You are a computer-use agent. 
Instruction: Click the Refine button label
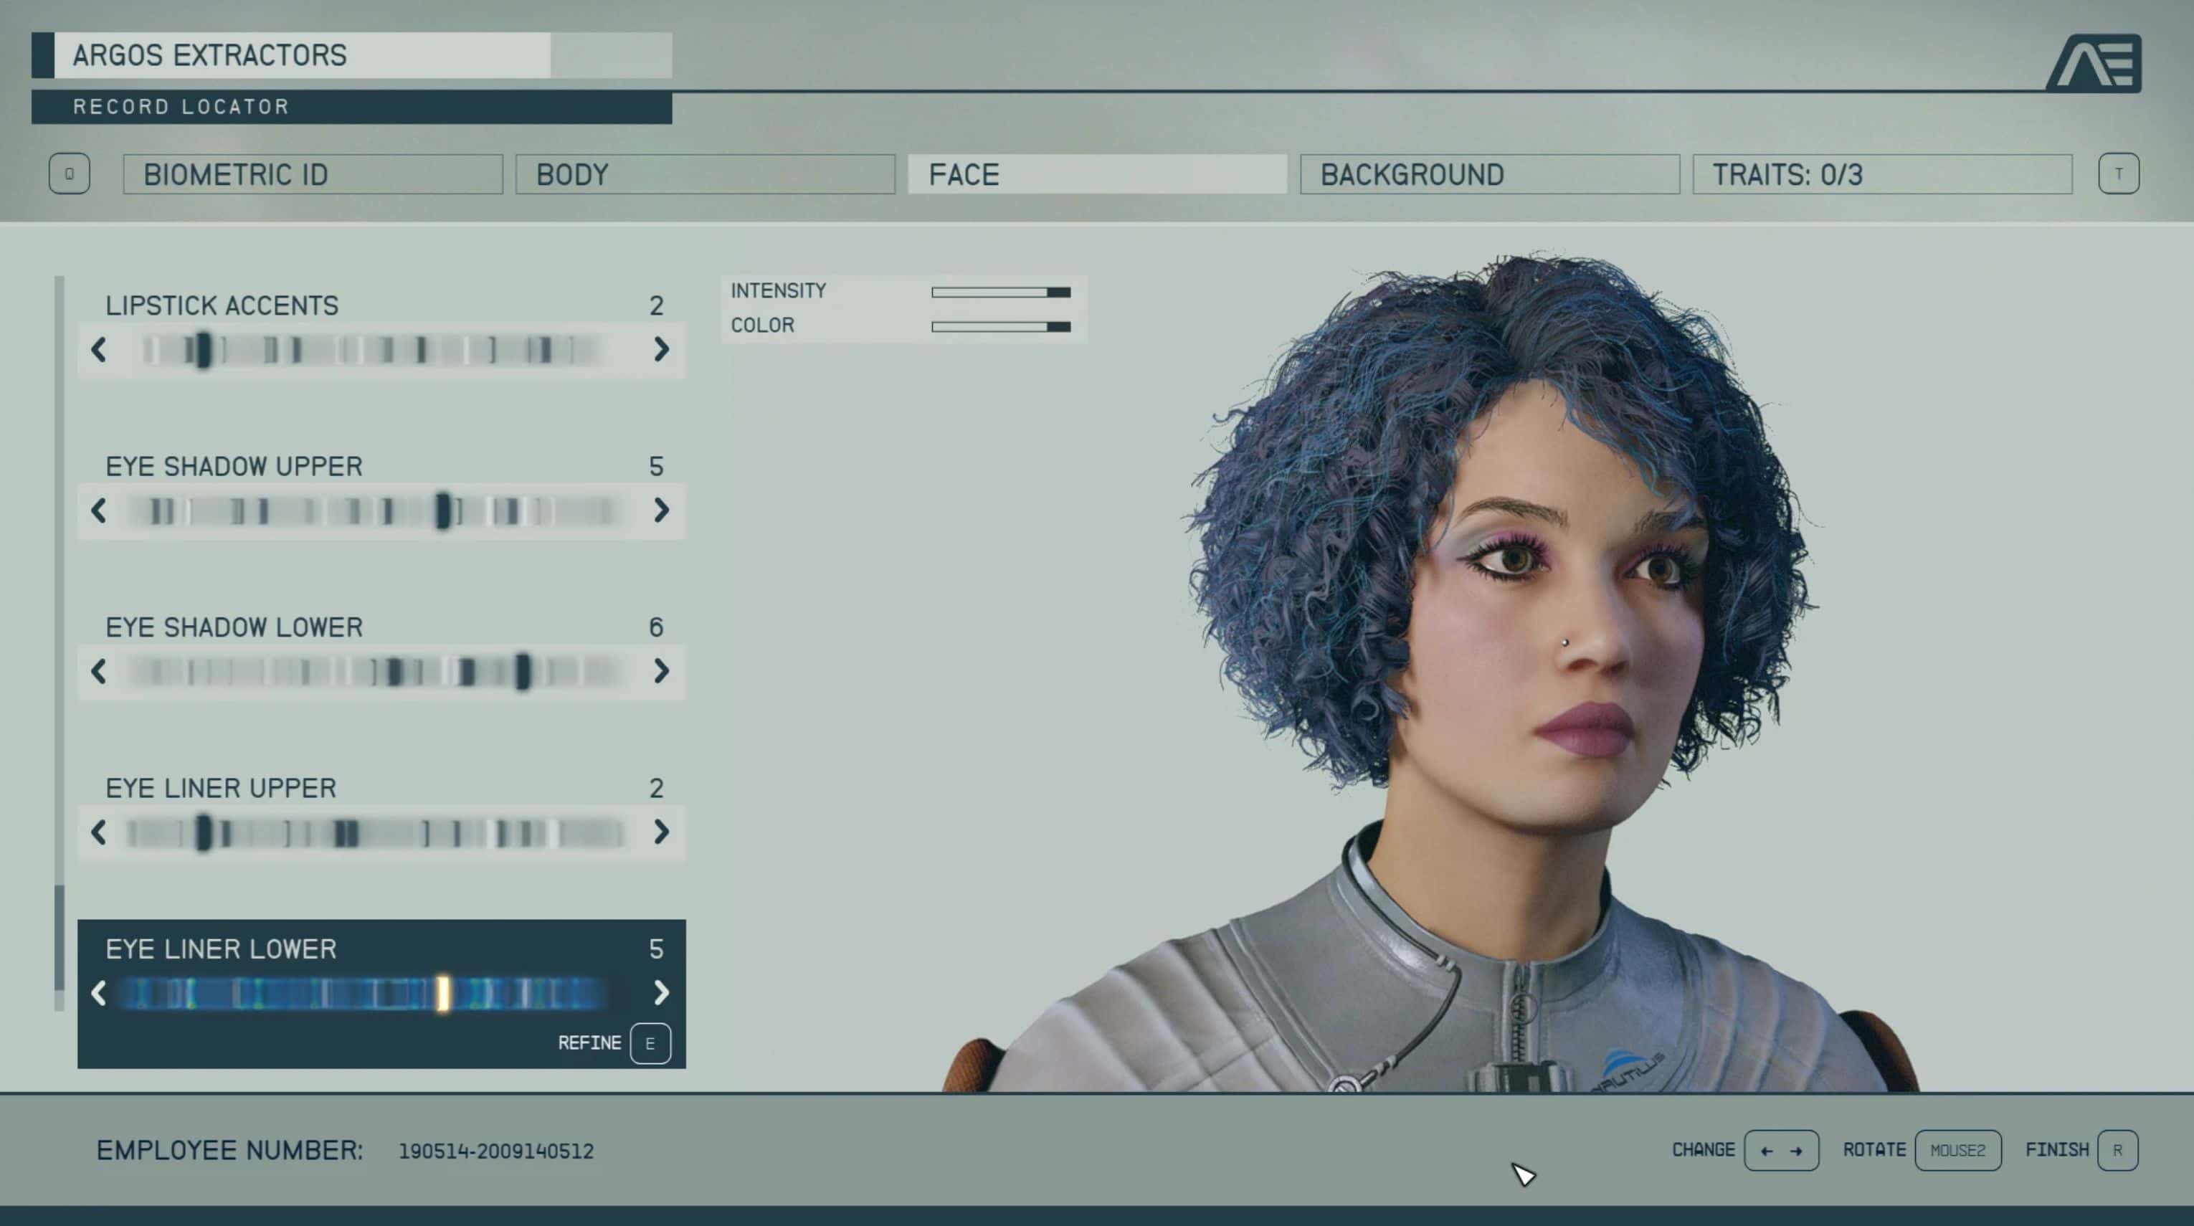589,1043
